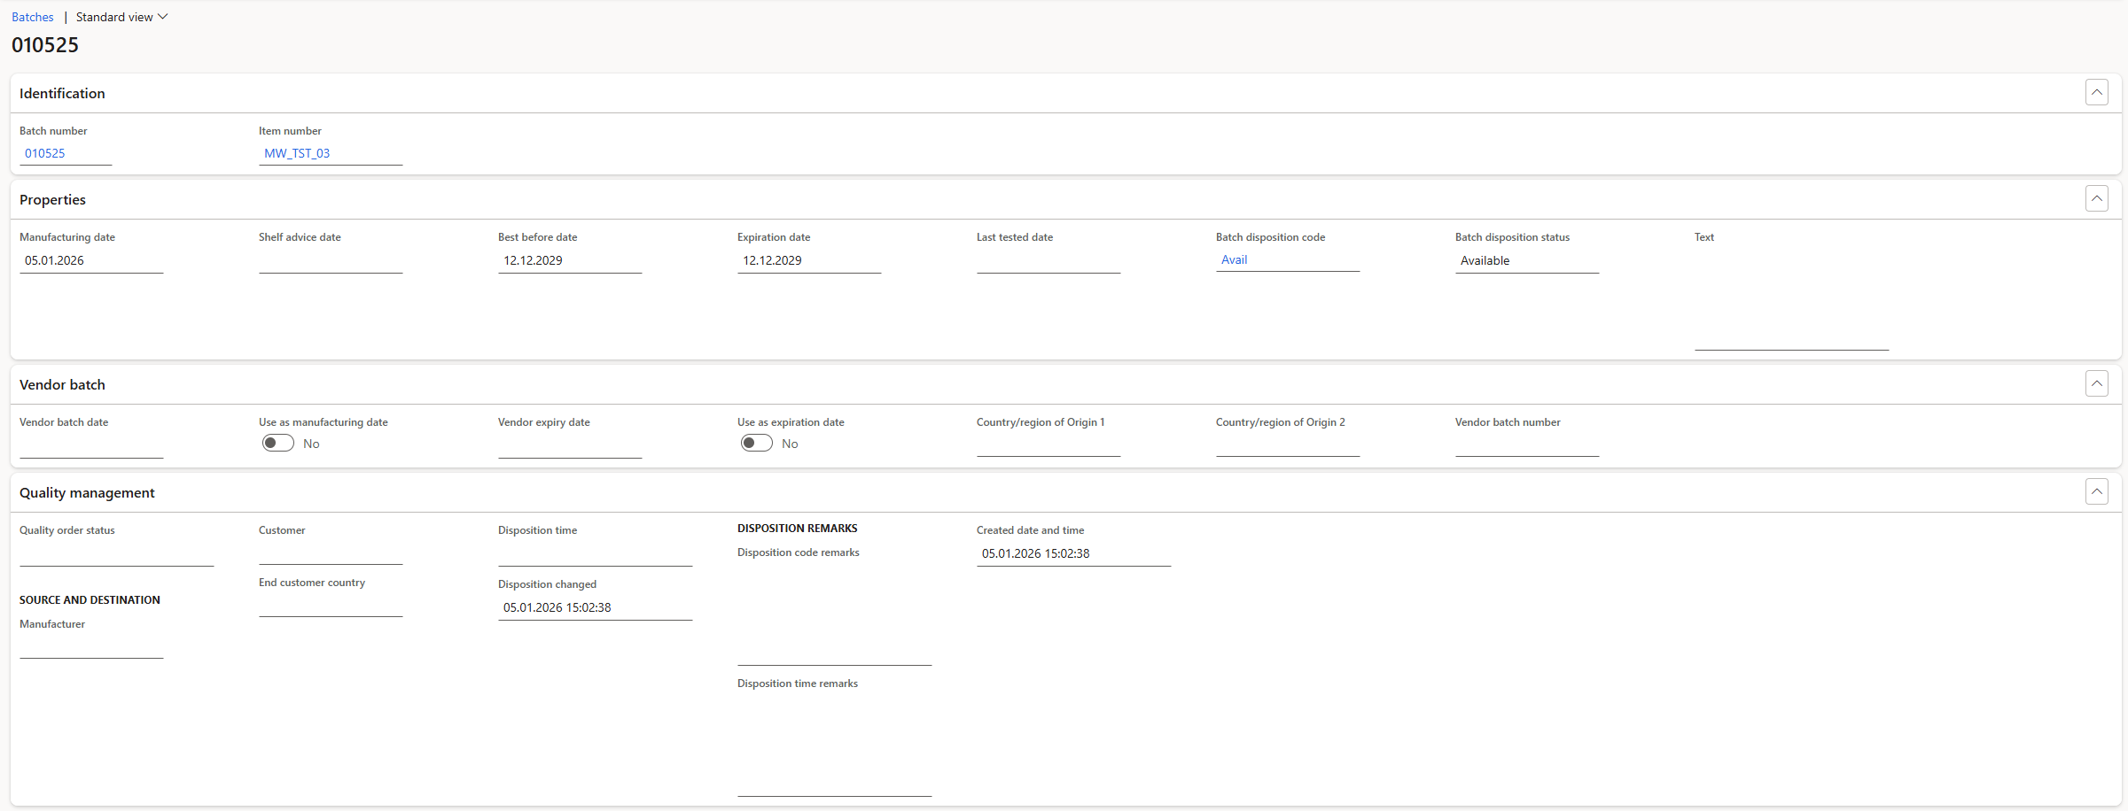2128x811 pixels.
Task: Open the Standard view dropdown
Action: [121, 17]
